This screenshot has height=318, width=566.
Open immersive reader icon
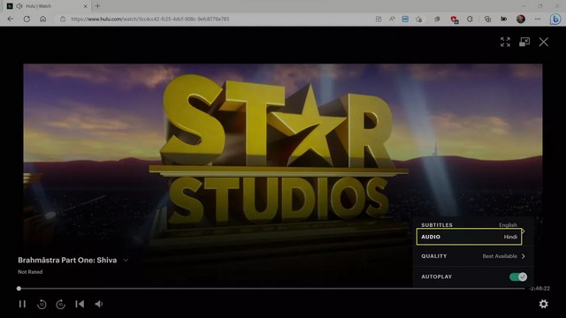(405, 19)
